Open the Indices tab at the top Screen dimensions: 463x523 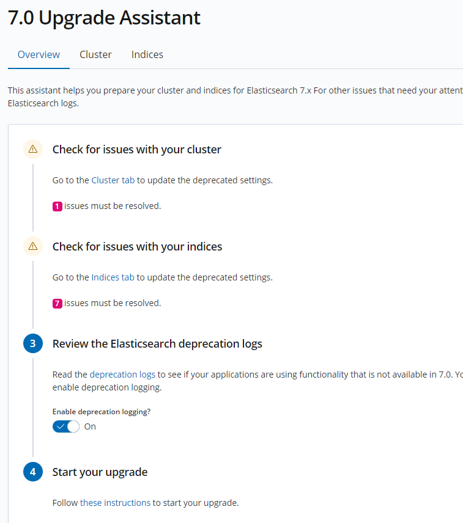(147, 54)
